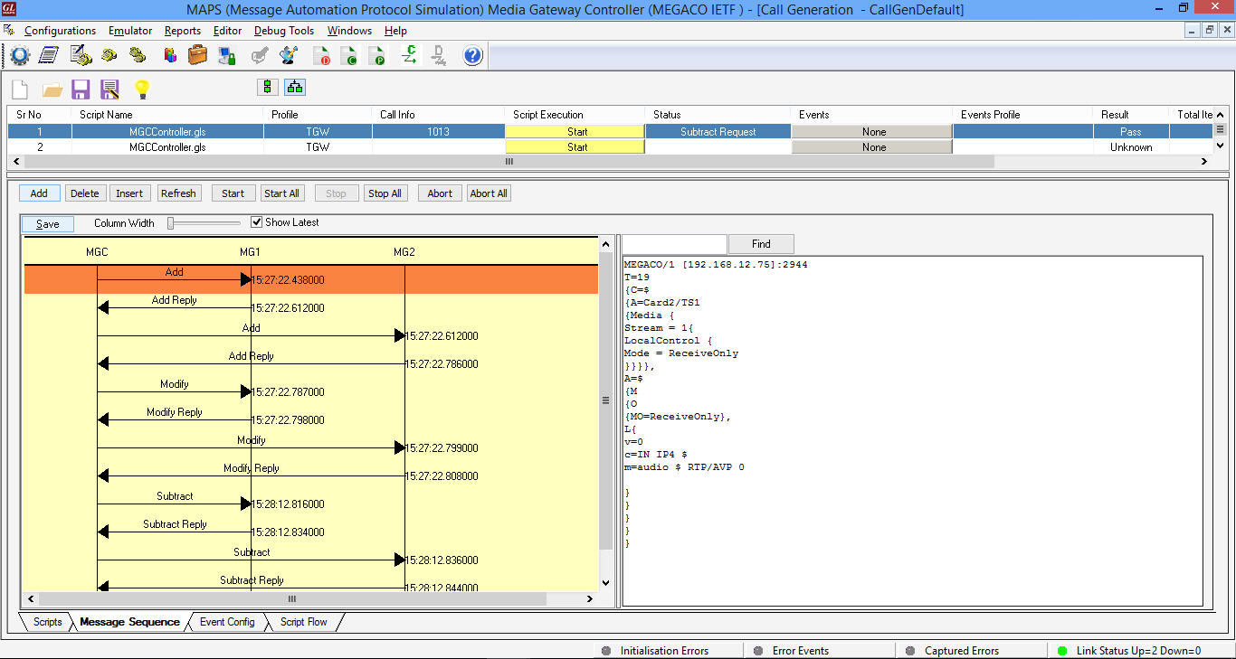Click the document icon with red D
Image resolution: width=1236 pixels, height=659 pixels.
tap(322, 56)
